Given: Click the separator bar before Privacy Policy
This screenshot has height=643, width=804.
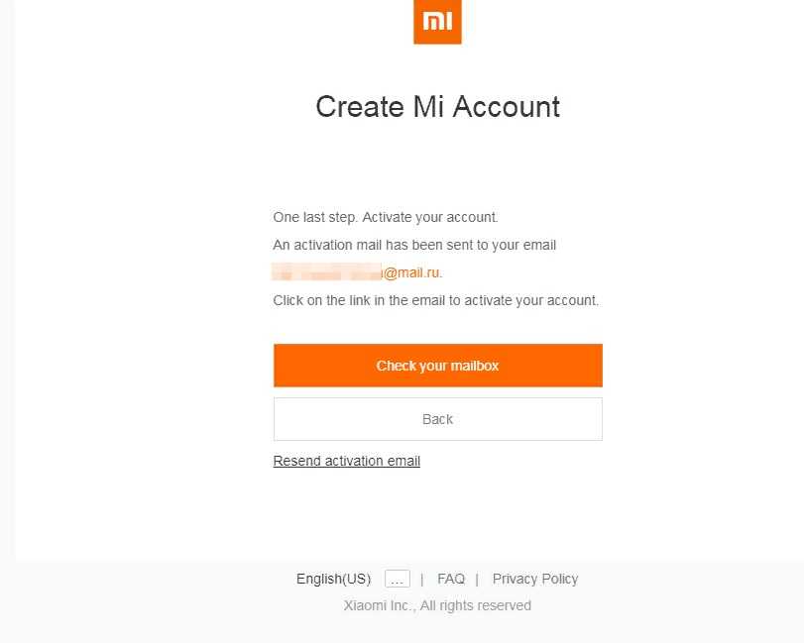Looking at the screenshot, I should pos(477,579).
